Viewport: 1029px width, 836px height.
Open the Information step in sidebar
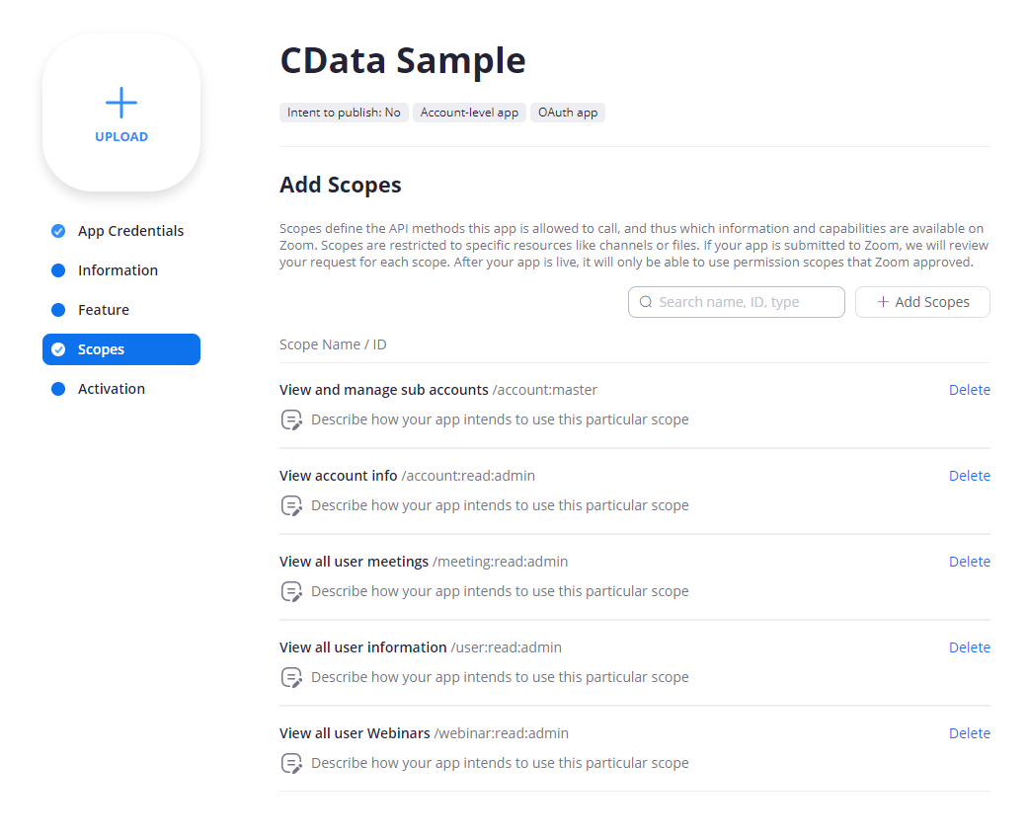pos(118,270)
